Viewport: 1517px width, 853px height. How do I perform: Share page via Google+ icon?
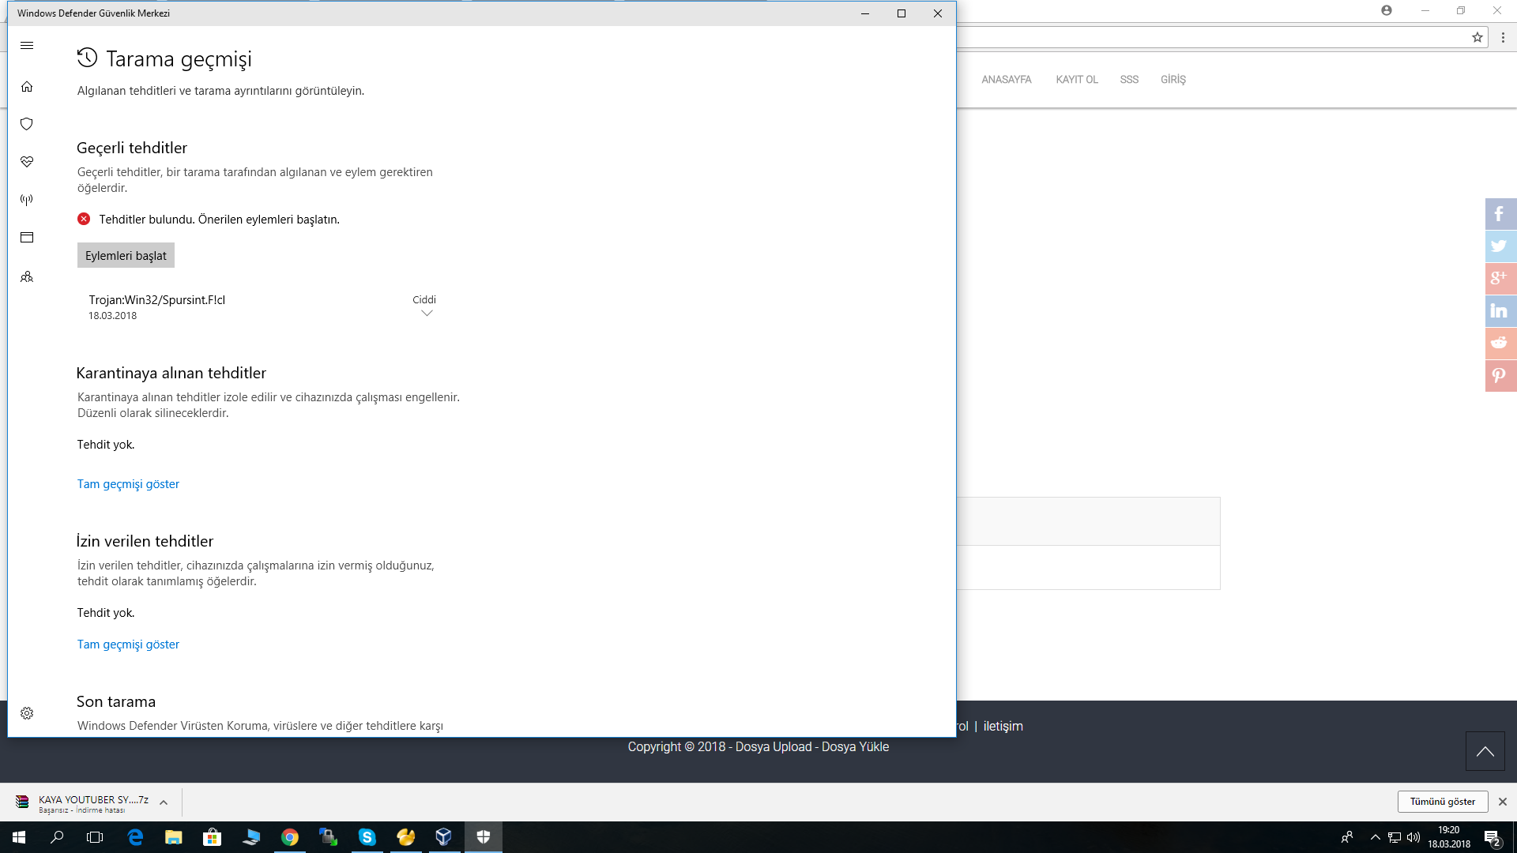[1500, 279]
